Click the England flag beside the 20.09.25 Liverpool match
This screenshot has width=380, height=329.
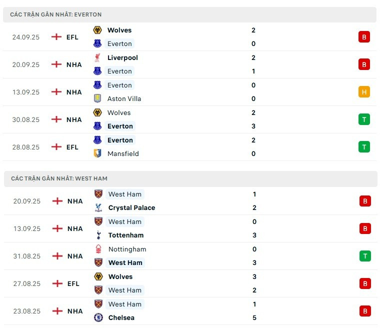(56, 64)
